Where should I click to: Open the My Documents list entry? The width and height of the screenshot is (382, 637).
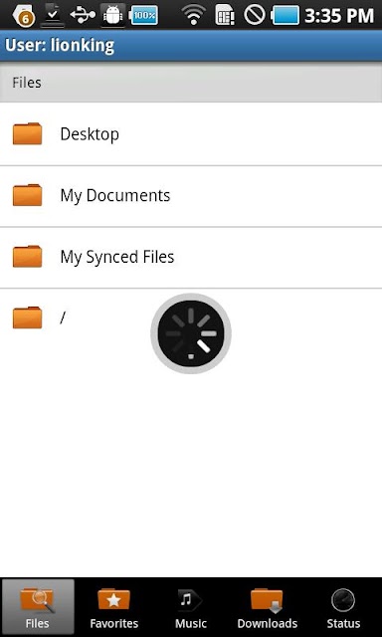coord(191,196)
